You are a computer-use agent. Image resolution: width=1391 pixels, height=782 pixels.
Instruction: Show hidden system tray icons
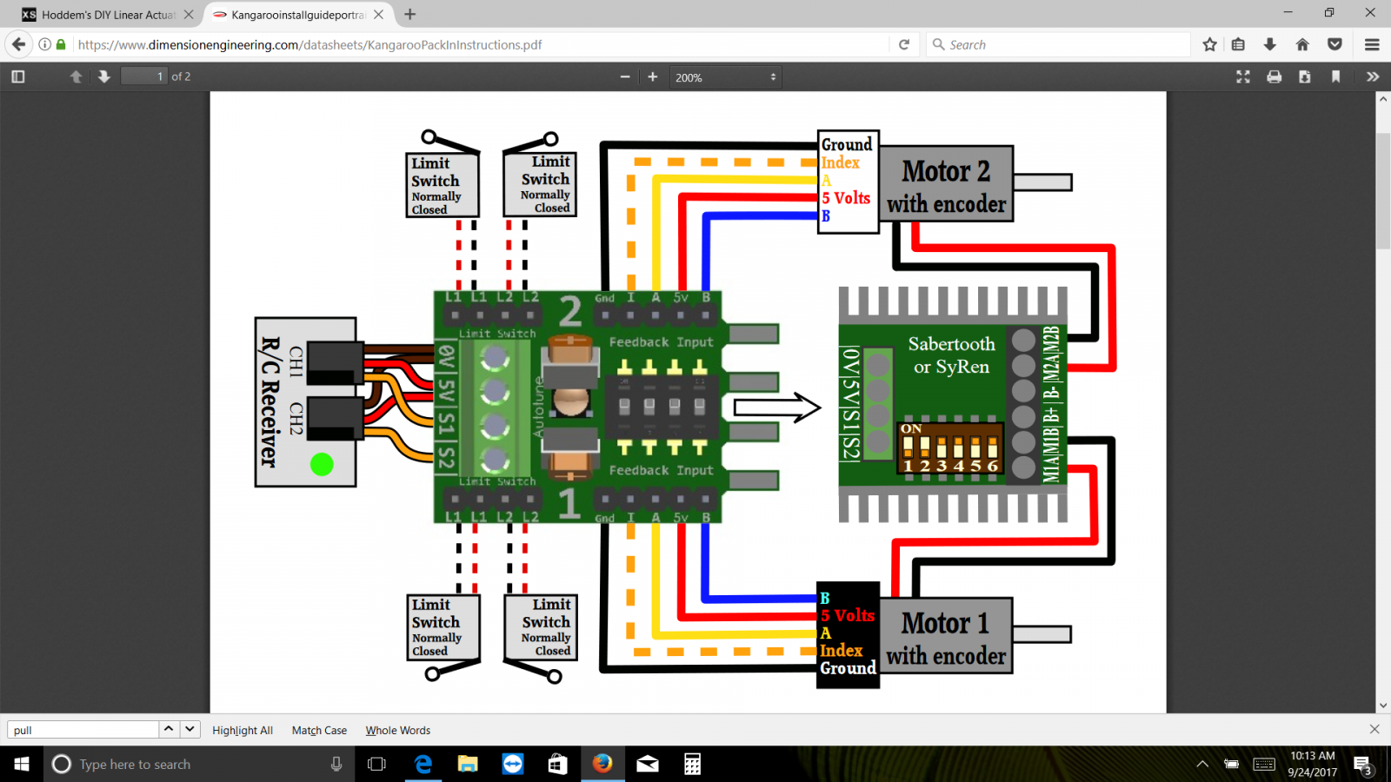pos(1202,764)
